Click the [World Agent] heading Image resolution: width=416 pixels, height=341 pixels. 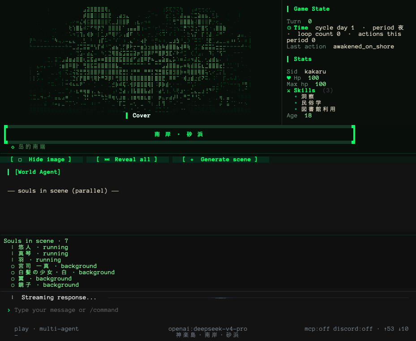[38, 172]
